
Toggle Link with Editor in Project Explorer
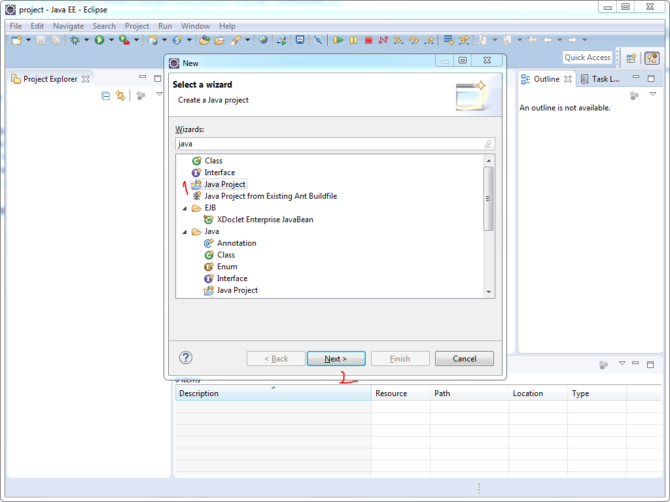[x=120, y=95]
